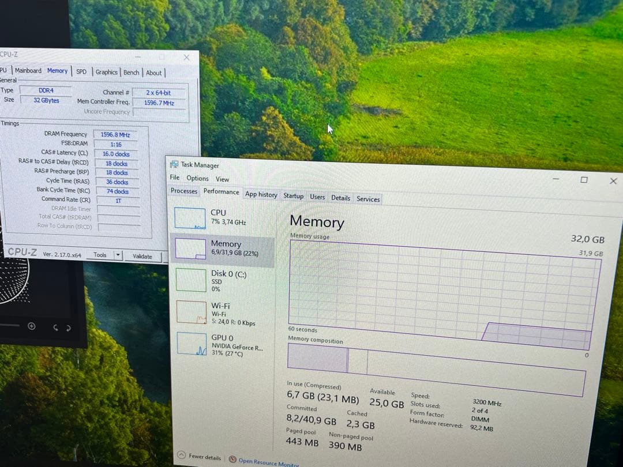Image resolution: width=623 pixels, height=467 pixels.
Task: Open the Task Manager Options menu
Action: (x=197, y=178)
